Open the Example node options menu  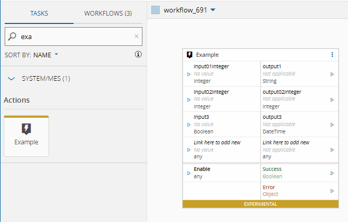tap(332, 54)
